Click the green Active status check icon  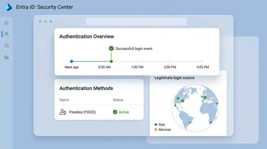click(115, 112)
